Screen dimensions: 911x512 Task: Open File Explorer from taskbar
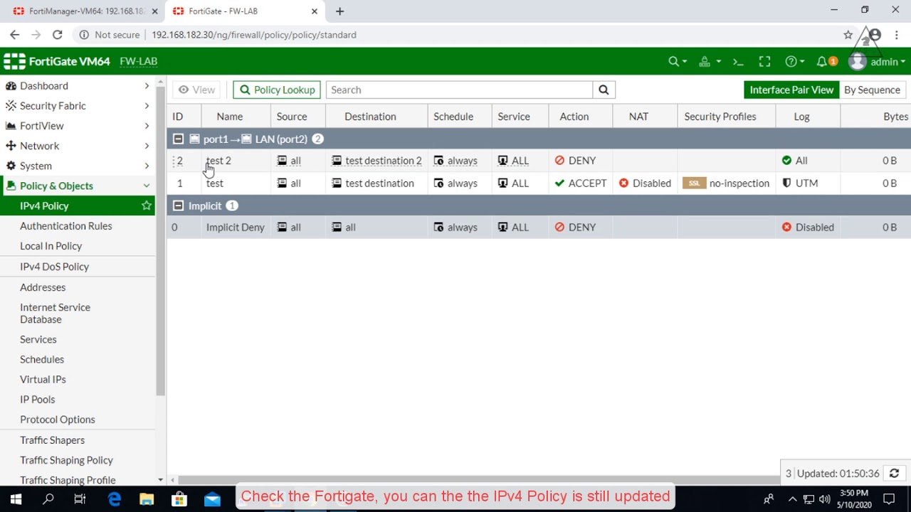pyautogui.click(x=147, y=499)
